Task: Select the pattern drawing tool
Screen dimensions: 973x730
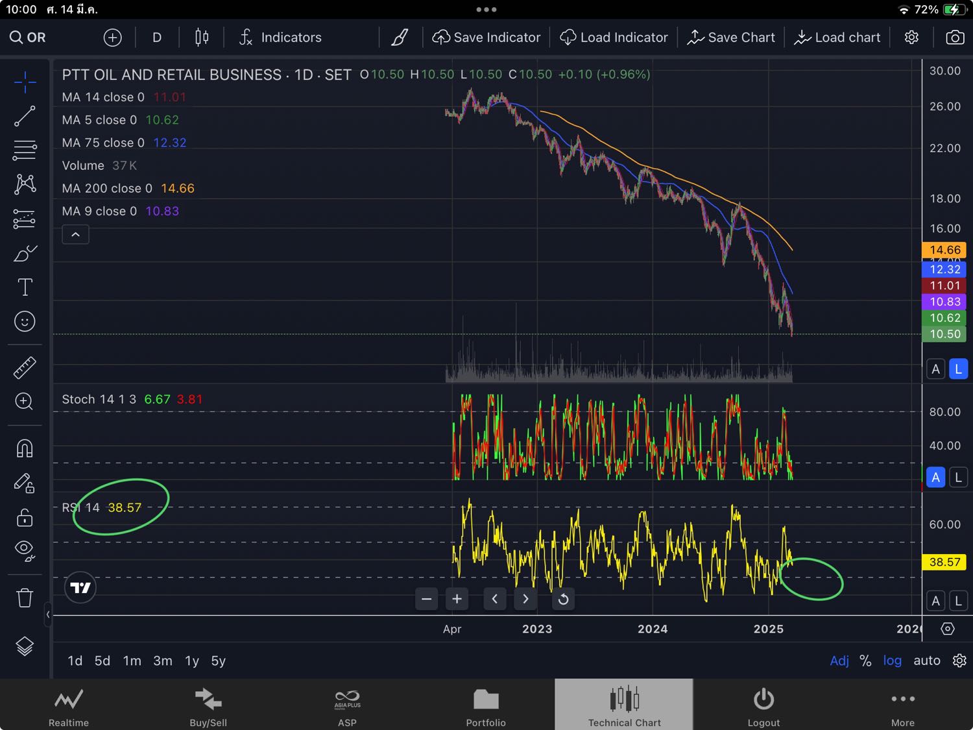Action: click(25, 184)
